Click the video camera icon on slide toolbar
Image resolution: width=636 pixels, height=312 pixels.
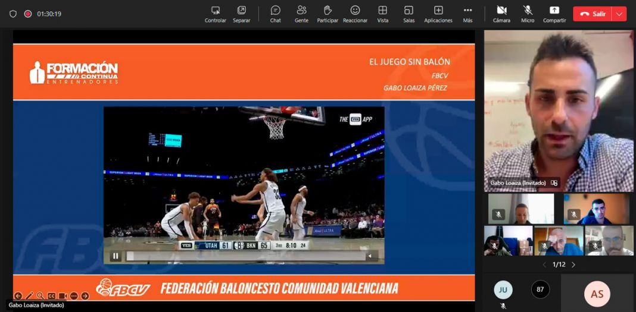click(x=63, y=296)
